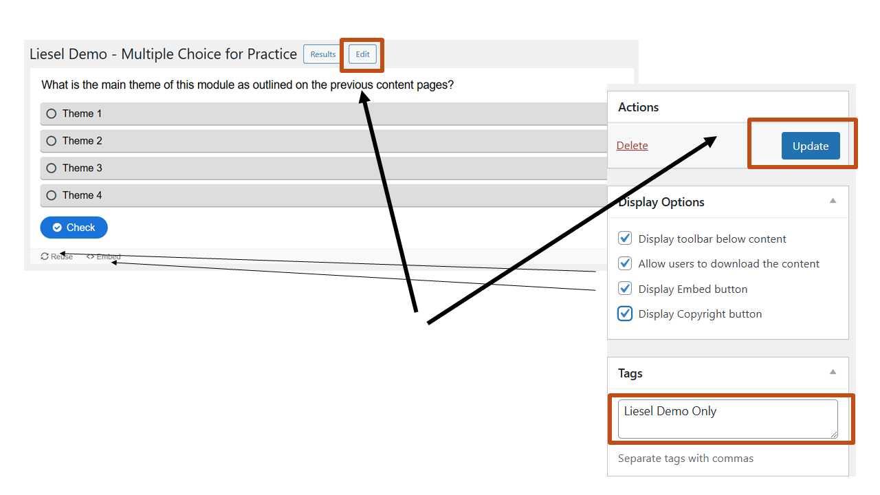Click the blue Update button

point(811,146)
